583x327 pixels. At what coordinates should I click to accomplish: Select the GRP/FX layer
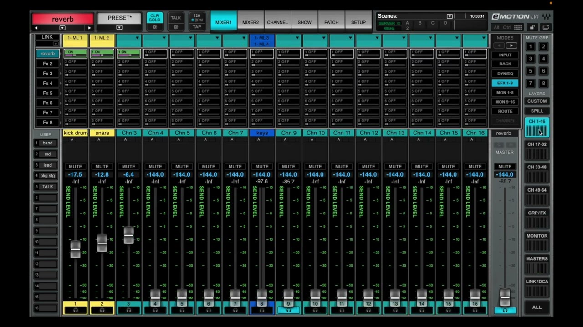pos(537,219)
